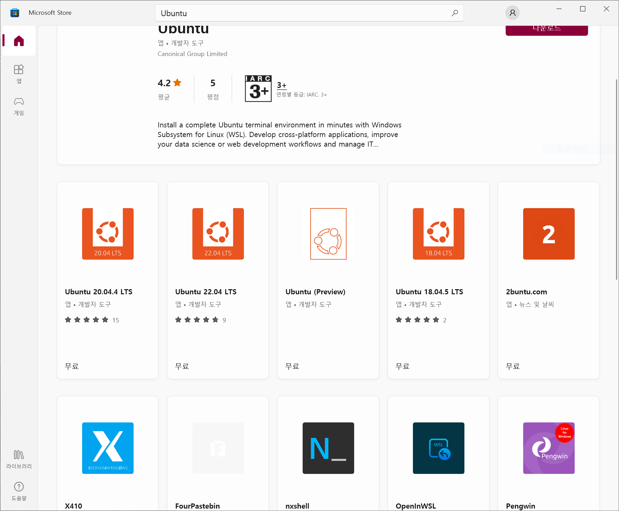Image resolution: width=619 pixels, height=511 pixels.
Task: Click the IARC 3+ rating badge
Action: [x=258, y=89]
